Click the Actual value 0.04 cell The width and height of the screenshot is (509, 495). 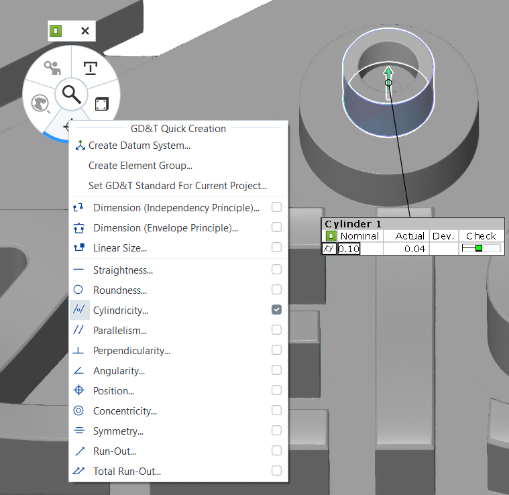406,249
